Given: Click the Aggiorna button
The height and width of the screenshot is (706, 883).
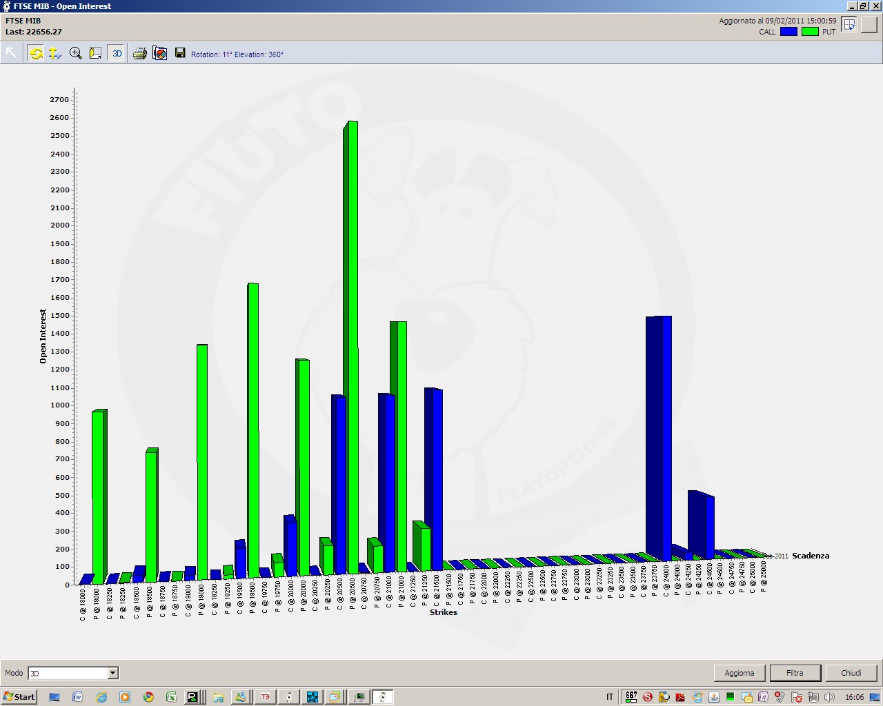Looking at the screenshot, I should (x=740, y=673).
